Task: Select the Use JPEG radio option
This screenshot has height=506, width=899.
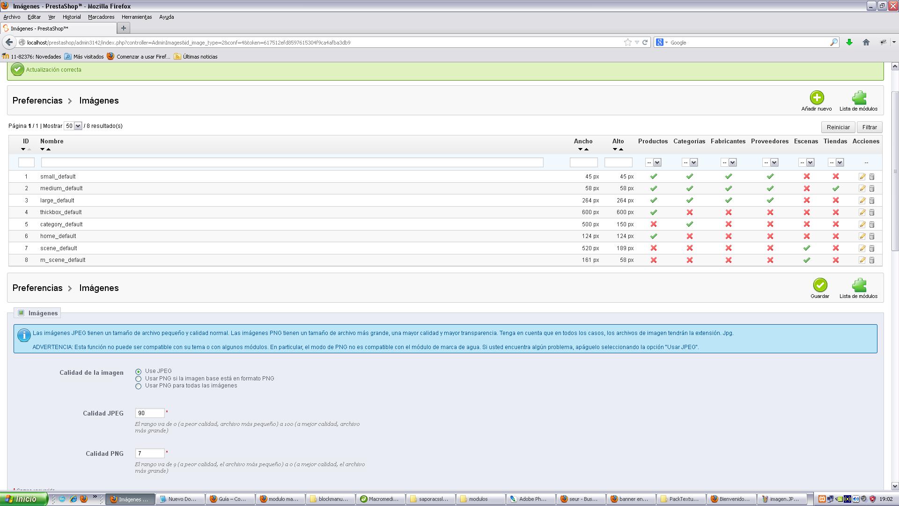Action: point(138,372)
